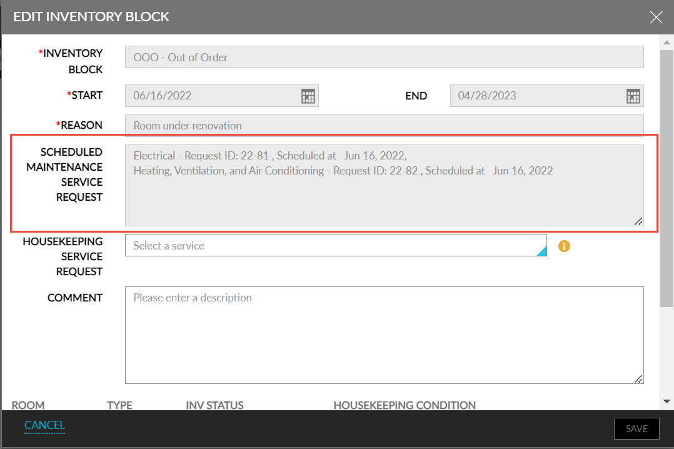Viewport: 674px width, 449px height.
Task: Click the Start date field showing 06/16/2022
Action: click(206, 96)
